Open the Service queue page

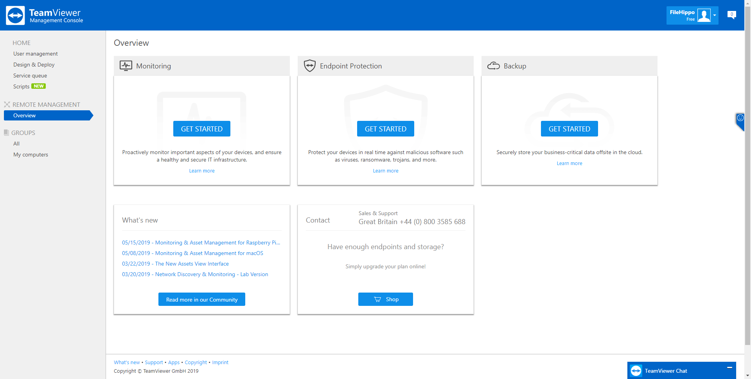point(30,75)
